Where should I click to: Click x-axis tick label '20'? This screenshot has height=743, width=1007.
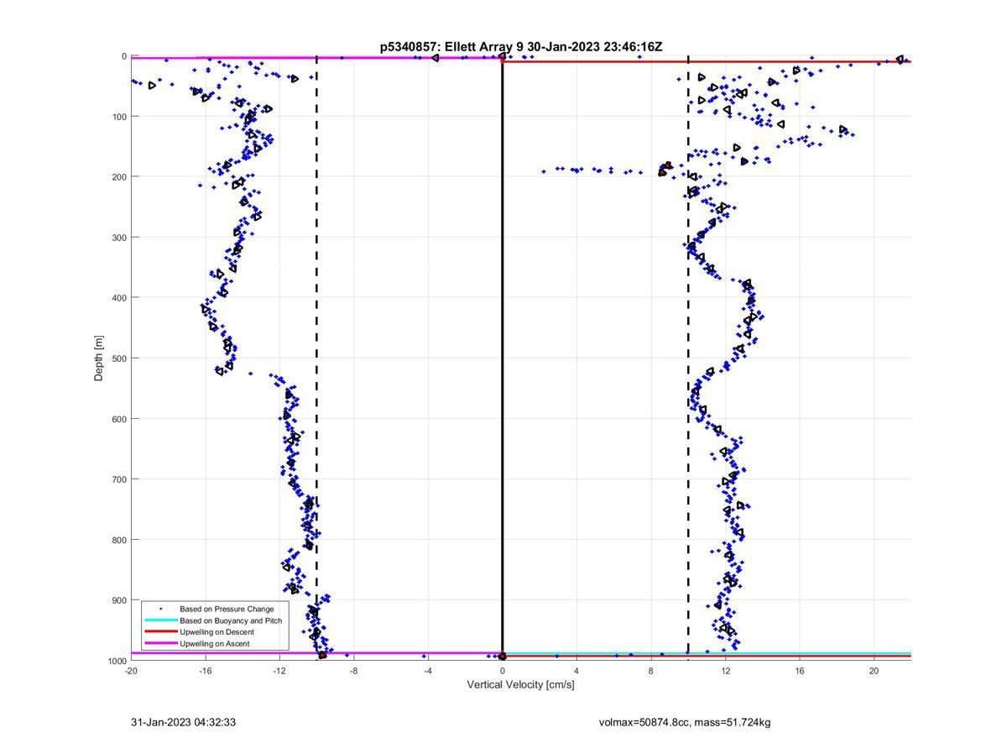point(874,671)
